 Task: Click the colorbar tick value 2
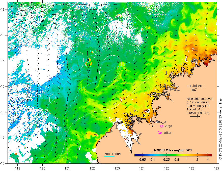197,160
